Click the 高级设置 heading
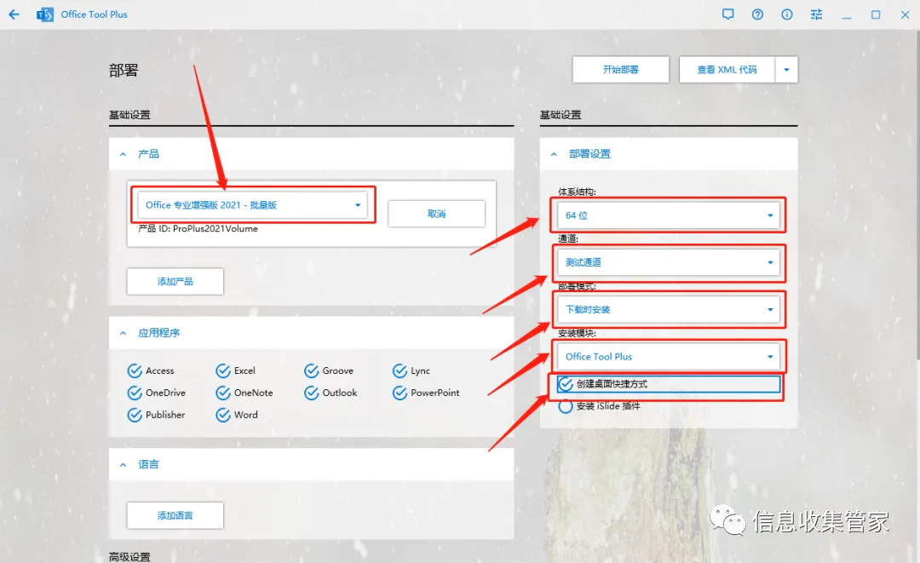The height and width of the screenshot is (563, 920). point(129,556)
